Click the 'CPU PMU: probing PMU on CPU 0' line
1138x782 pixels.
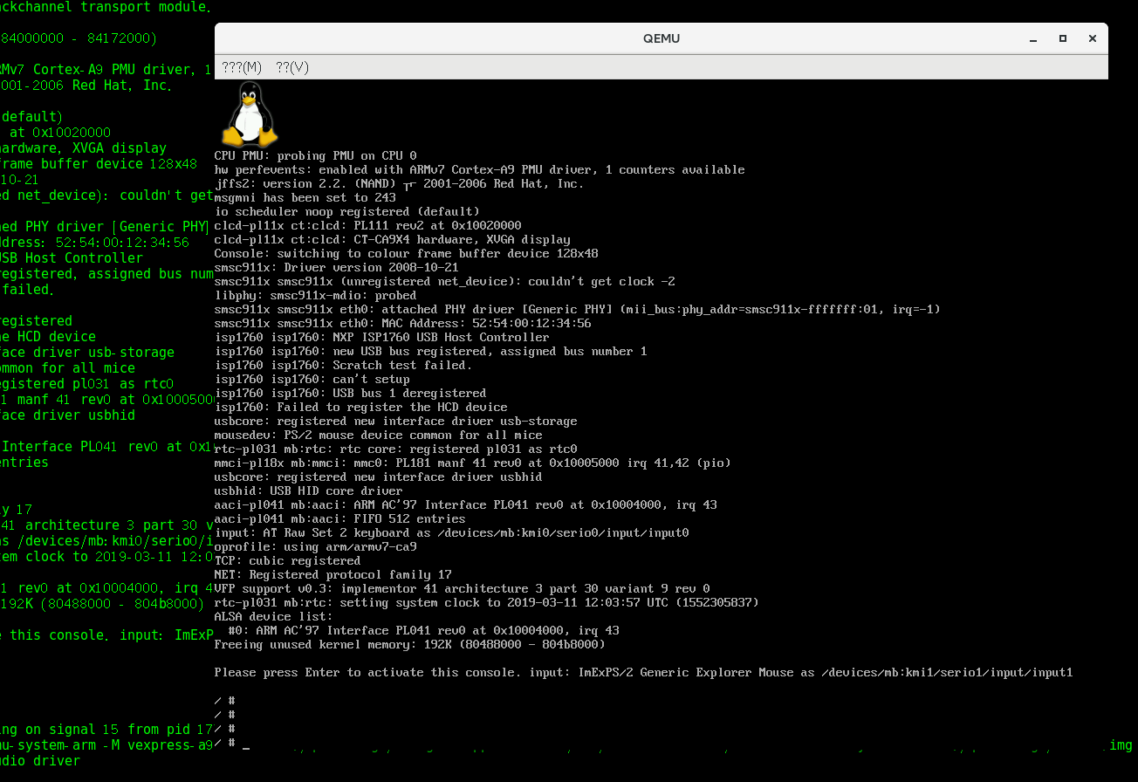pos(316,156)
